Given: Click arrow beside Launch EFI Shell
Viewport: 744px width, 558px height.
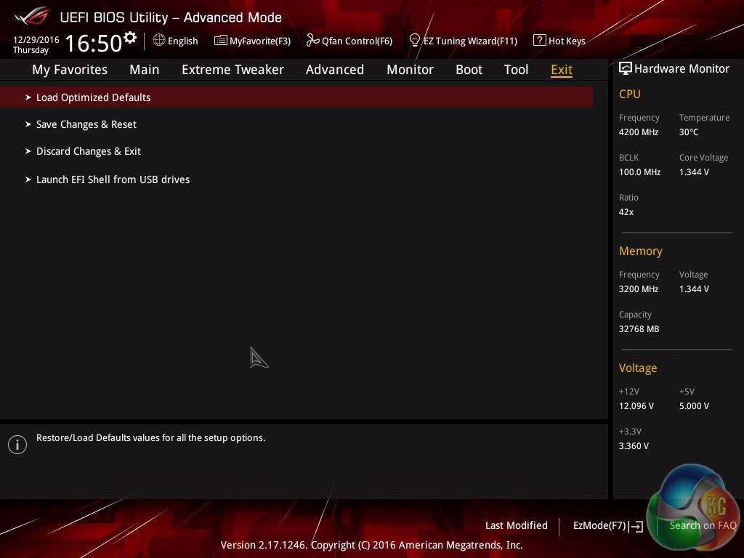Looking at the screenshot, I should pos(28,179).
